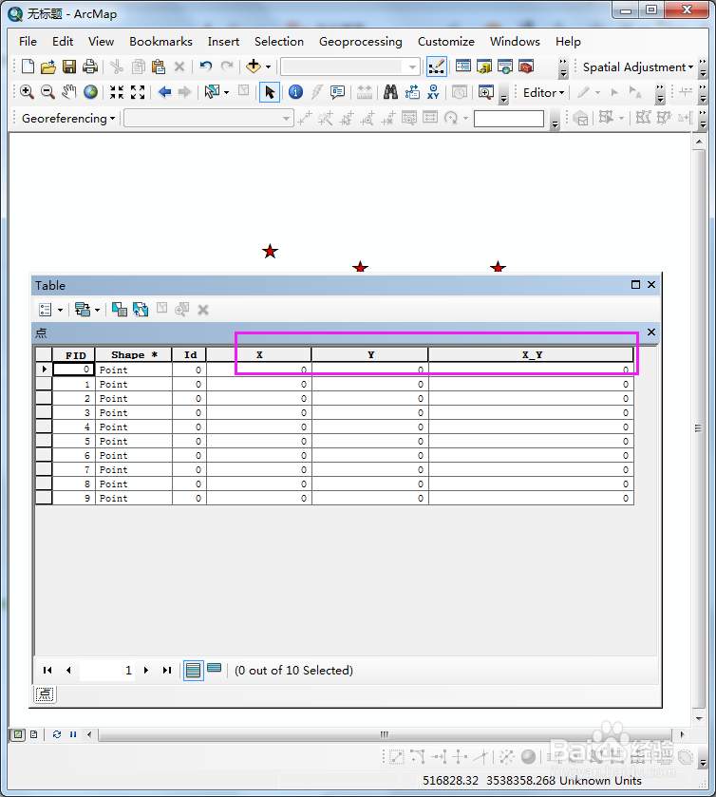Refresh the map view icon
Viewport: 716px width, 797px height.
(x=56, y=734)
